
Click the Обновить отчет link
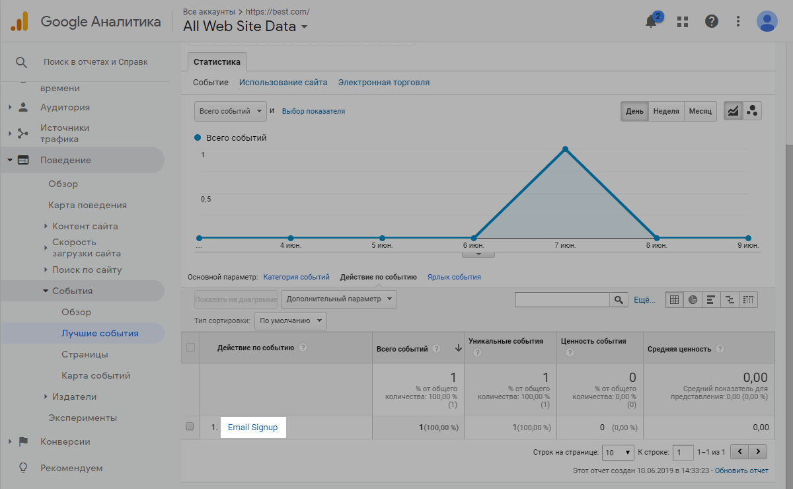click(741, 470)
